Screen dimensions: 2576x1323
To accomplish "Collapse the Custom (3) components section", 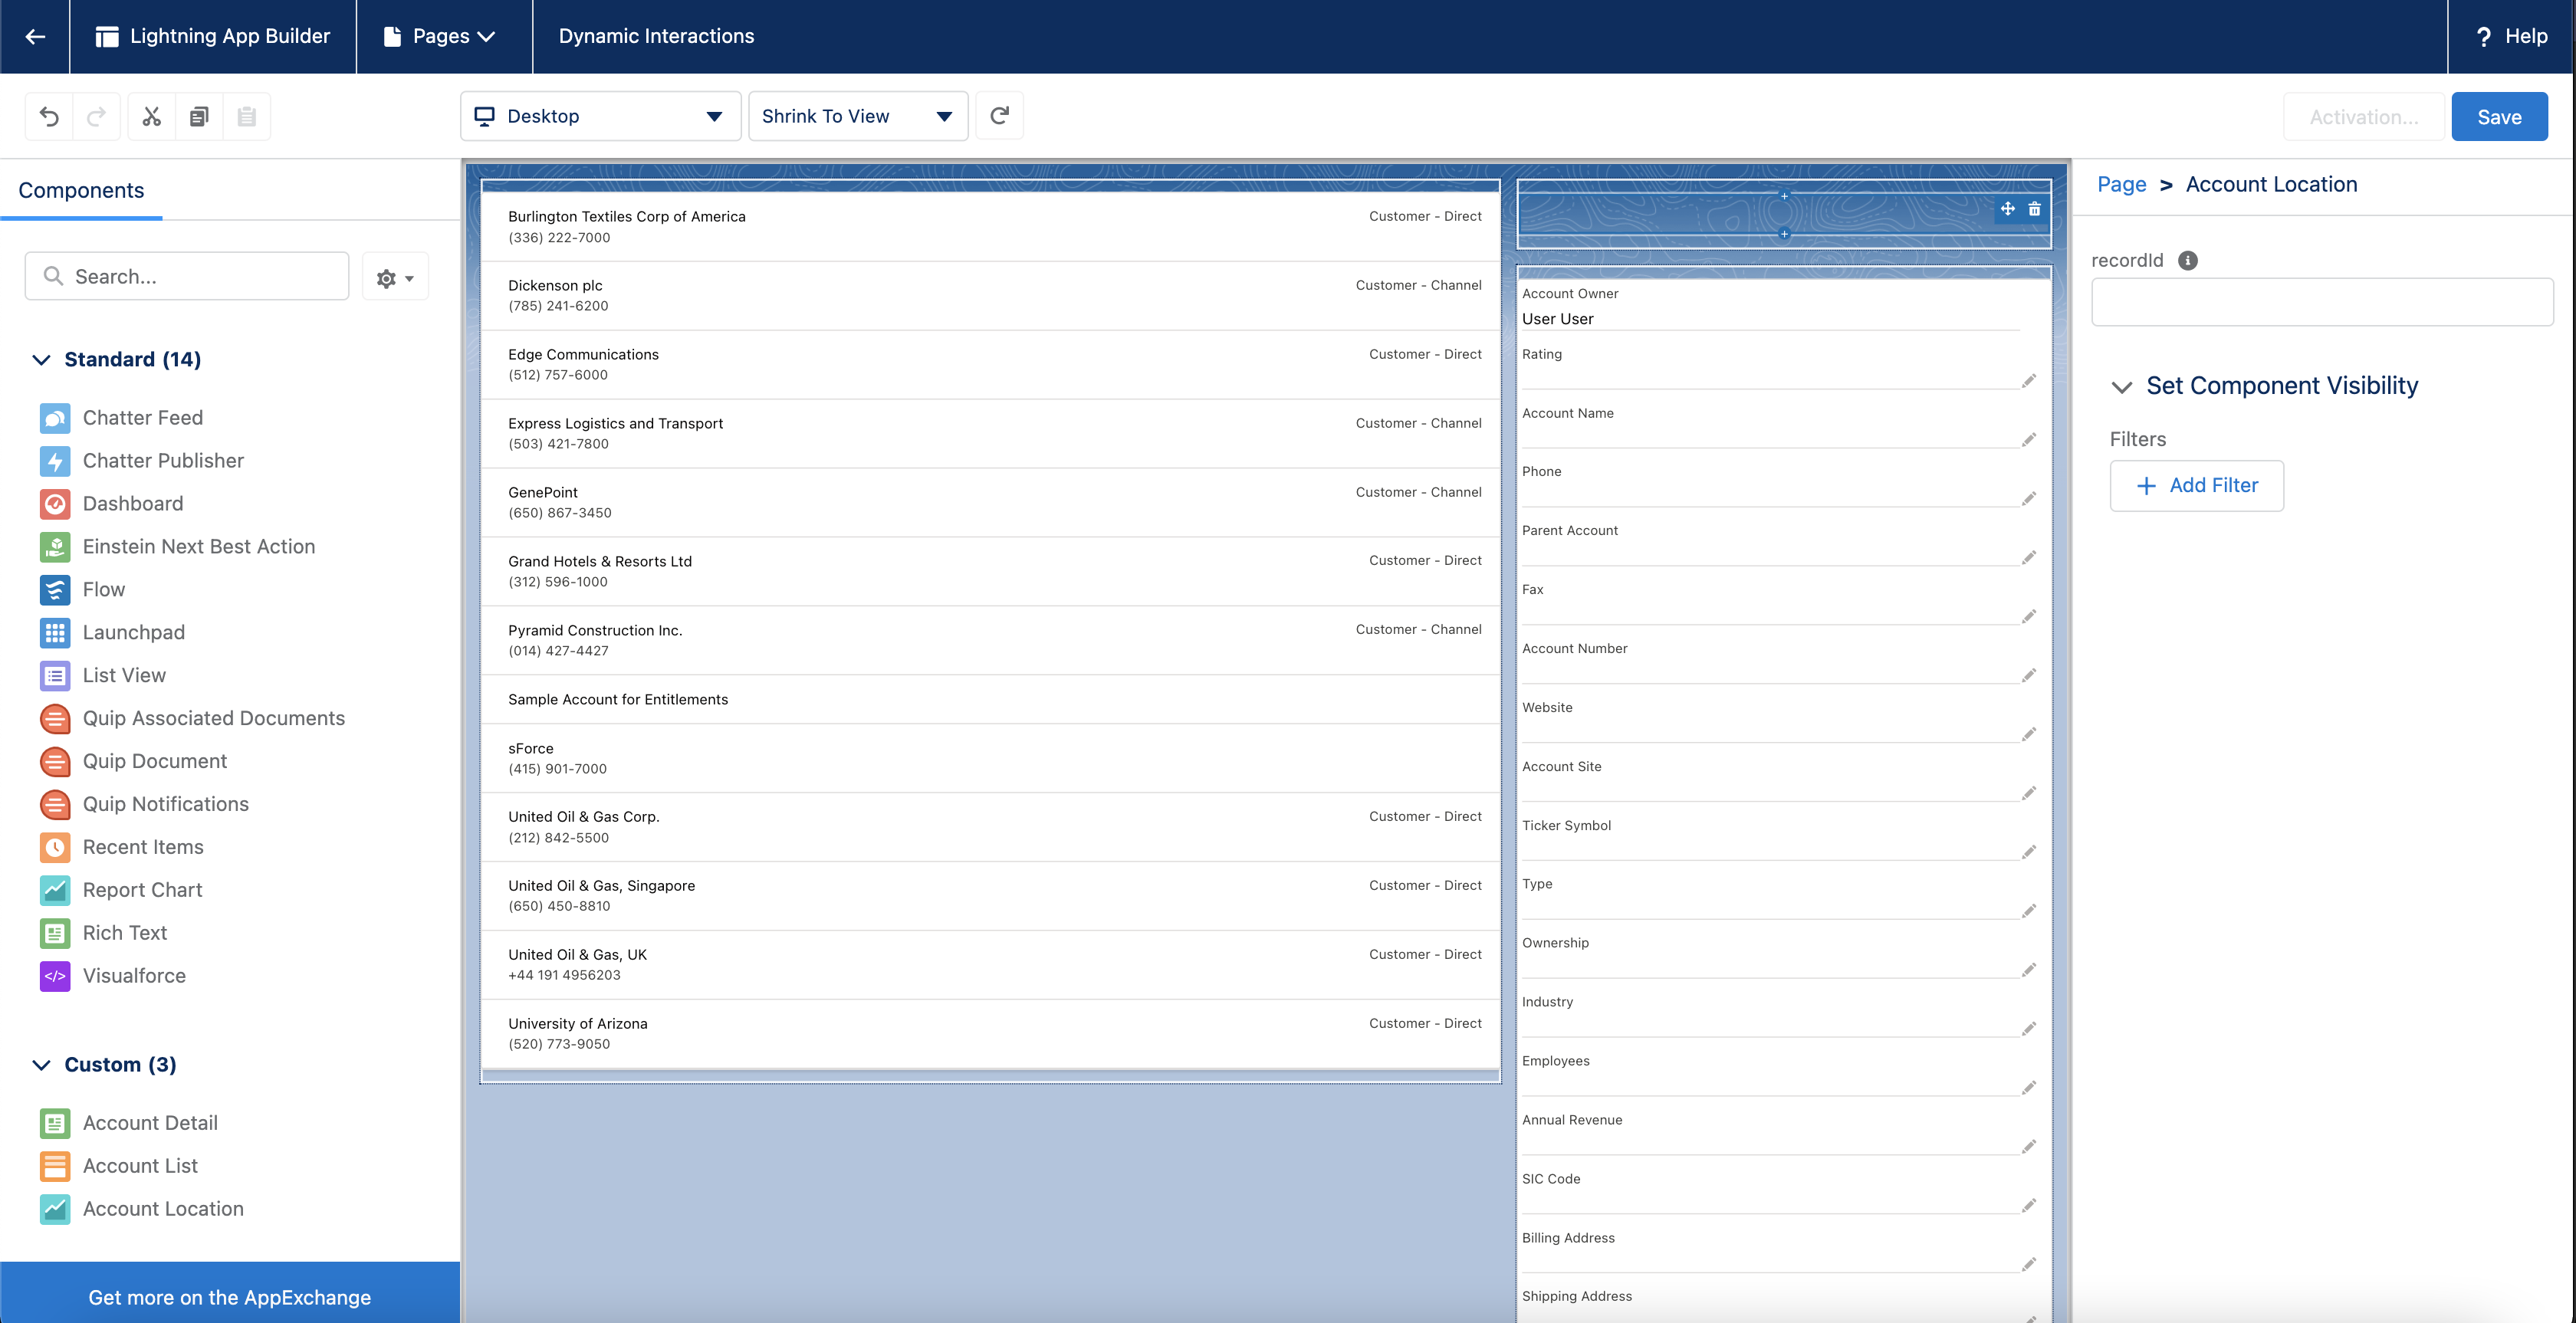I will point(41,1065).
